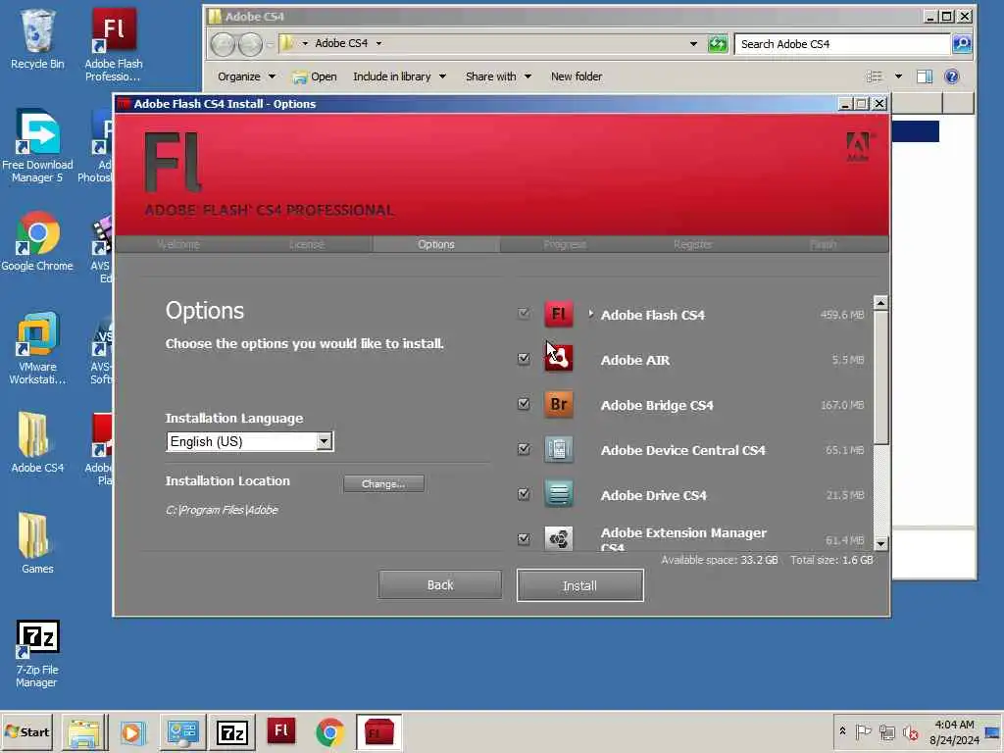
Task: Click the Adobe Flash CS4 component icon
Action: (x=558, y=315)
